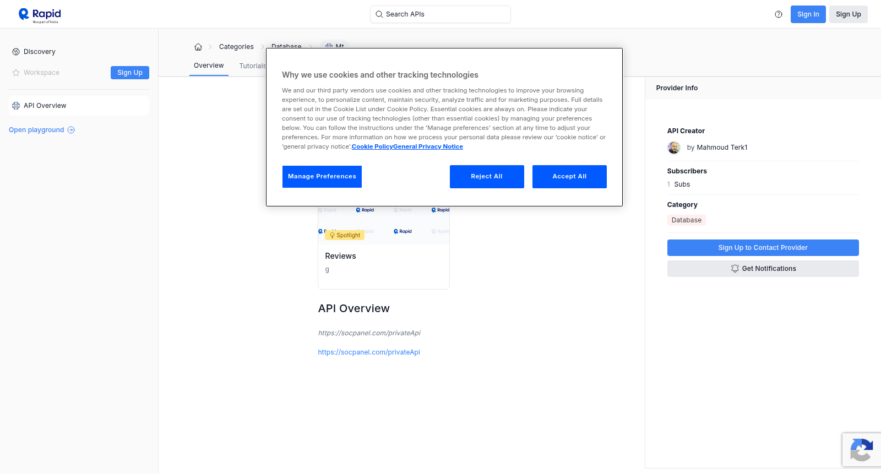
Task: Open the General Privacy Notice link
Action: click(428, 146)
